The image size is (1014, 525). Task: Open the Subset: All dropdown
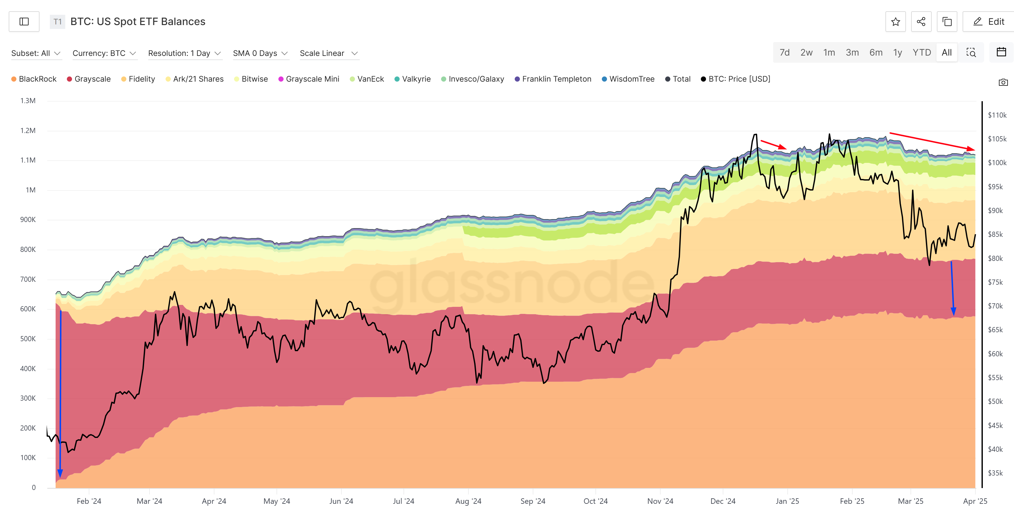point(36,53)
